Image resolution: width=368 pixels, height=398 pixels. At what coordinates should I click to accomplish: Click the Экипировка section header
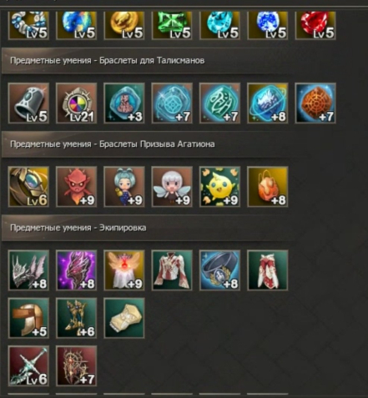(148, 228)
